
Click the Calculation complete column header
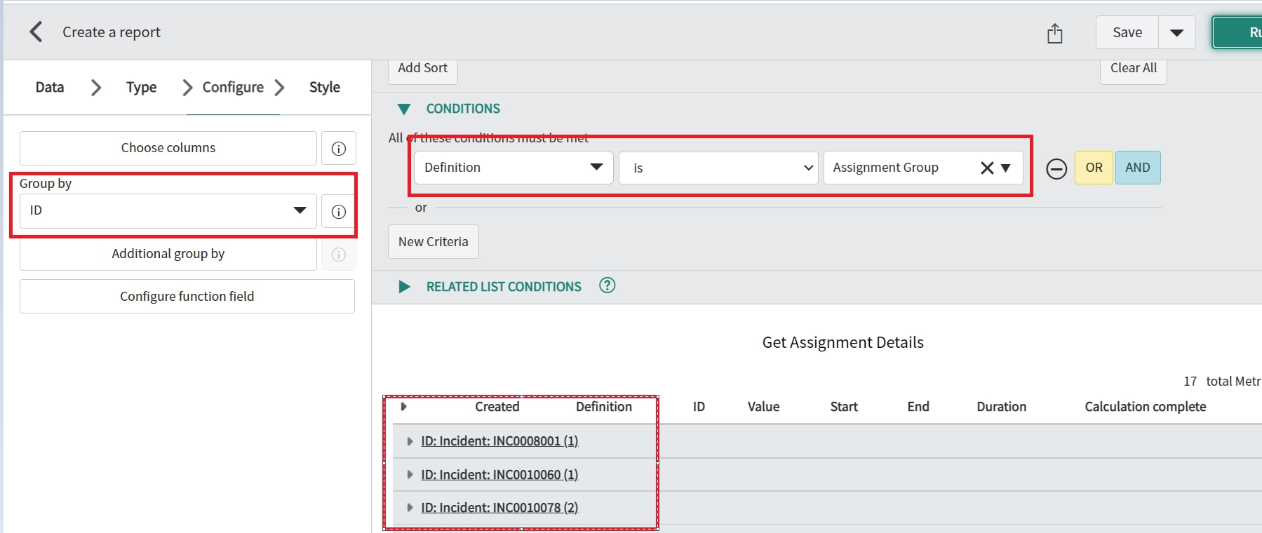[x=1146, y=407]
